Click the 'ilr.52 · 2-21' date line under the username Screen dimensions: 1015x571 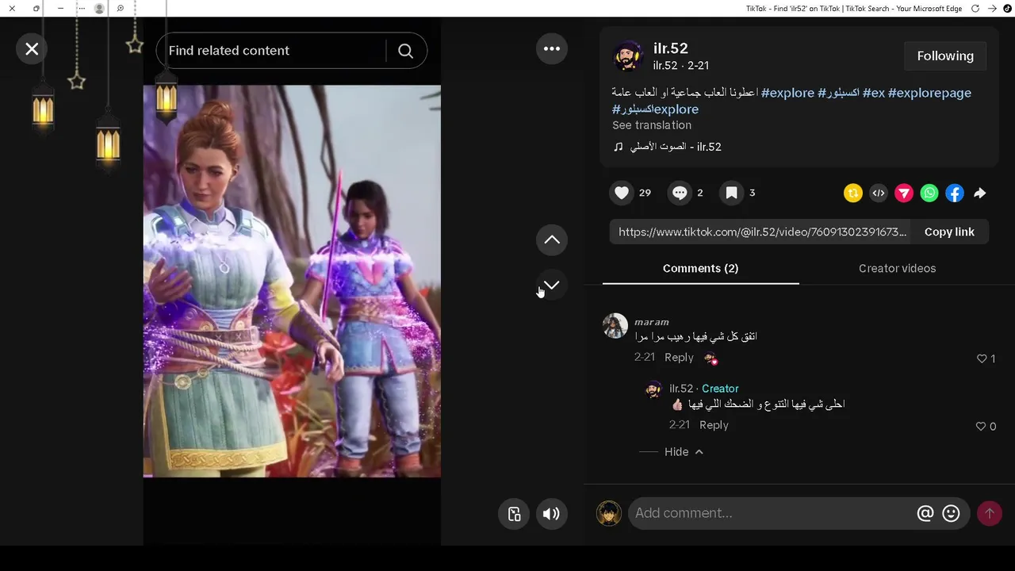tap(680, 66)
